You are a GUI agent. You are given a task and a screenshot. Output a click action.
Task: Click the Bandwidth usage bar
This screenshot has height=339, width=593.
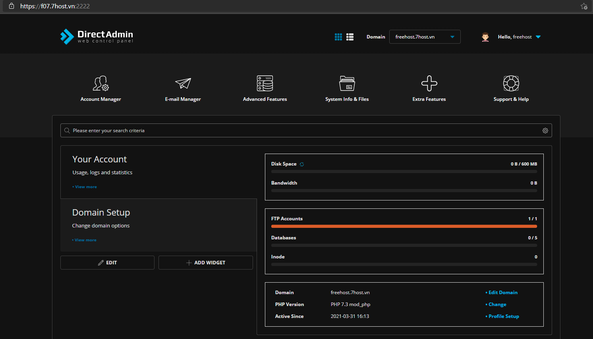(x=404, y=191)
